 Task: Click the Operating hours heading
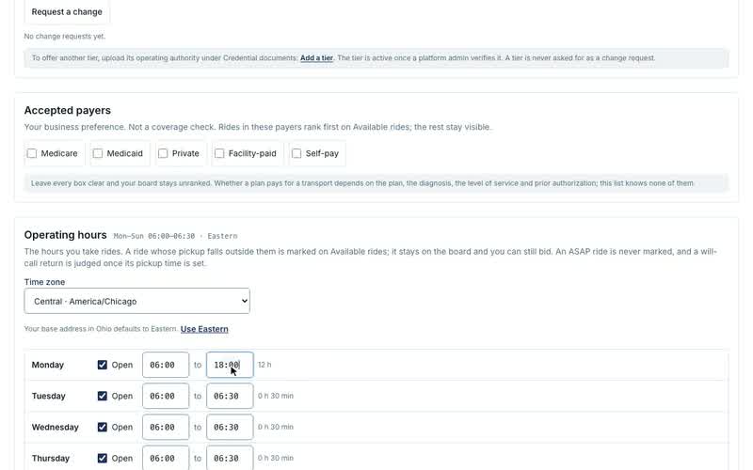pos(65,235)
